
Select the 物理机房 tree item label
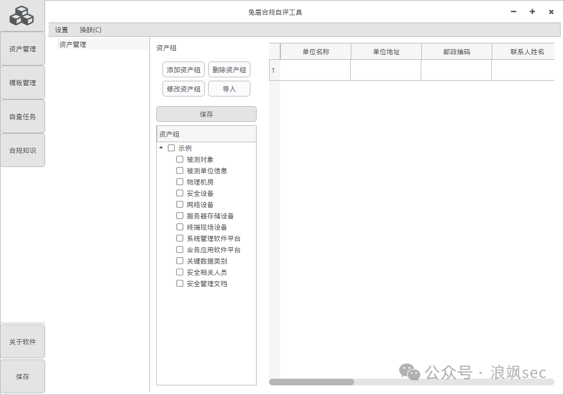click(200, 182)
